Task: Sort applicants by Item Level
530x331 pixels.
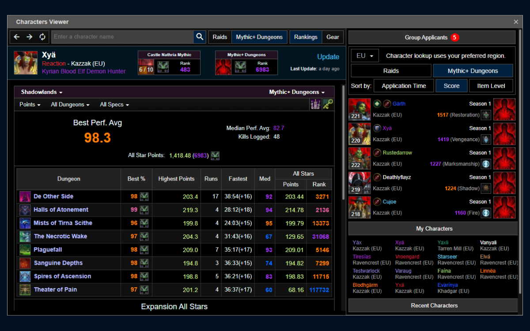Action: [x=491, y=86]
